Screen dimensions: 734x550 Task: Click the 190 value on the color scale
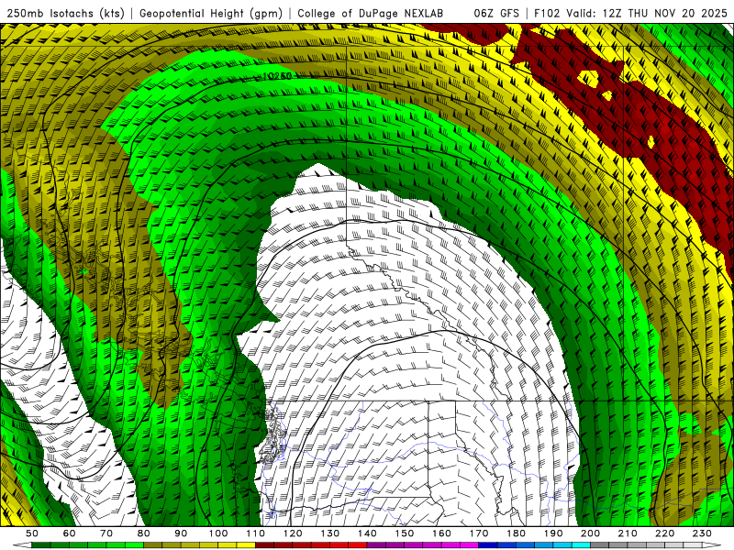[x=553, y=533]
